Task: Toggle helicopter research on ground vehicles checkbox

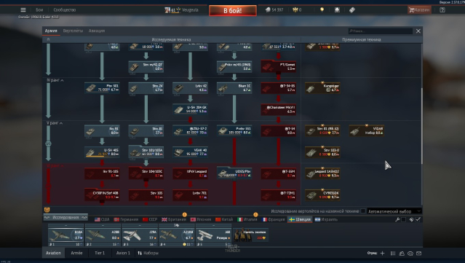Action: (x=362, y=211)
